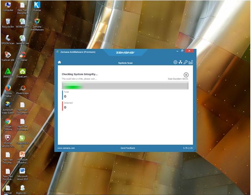The image size is (251, 195).
Task: Open the www.zemana.com link
Action: click(66, 148)
